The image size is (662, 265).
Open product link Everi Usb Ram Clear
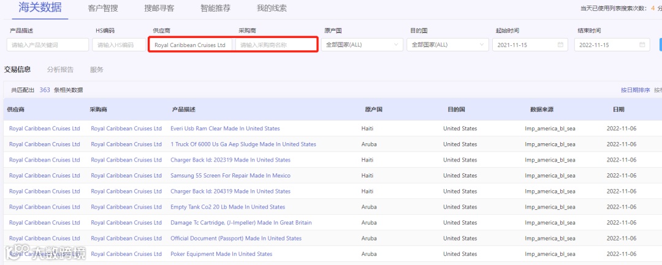pyautogui.click(x=225, y=129)
